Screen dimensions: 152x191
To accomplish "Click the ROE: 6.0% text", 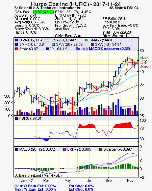I will click(x=111, y=29).
